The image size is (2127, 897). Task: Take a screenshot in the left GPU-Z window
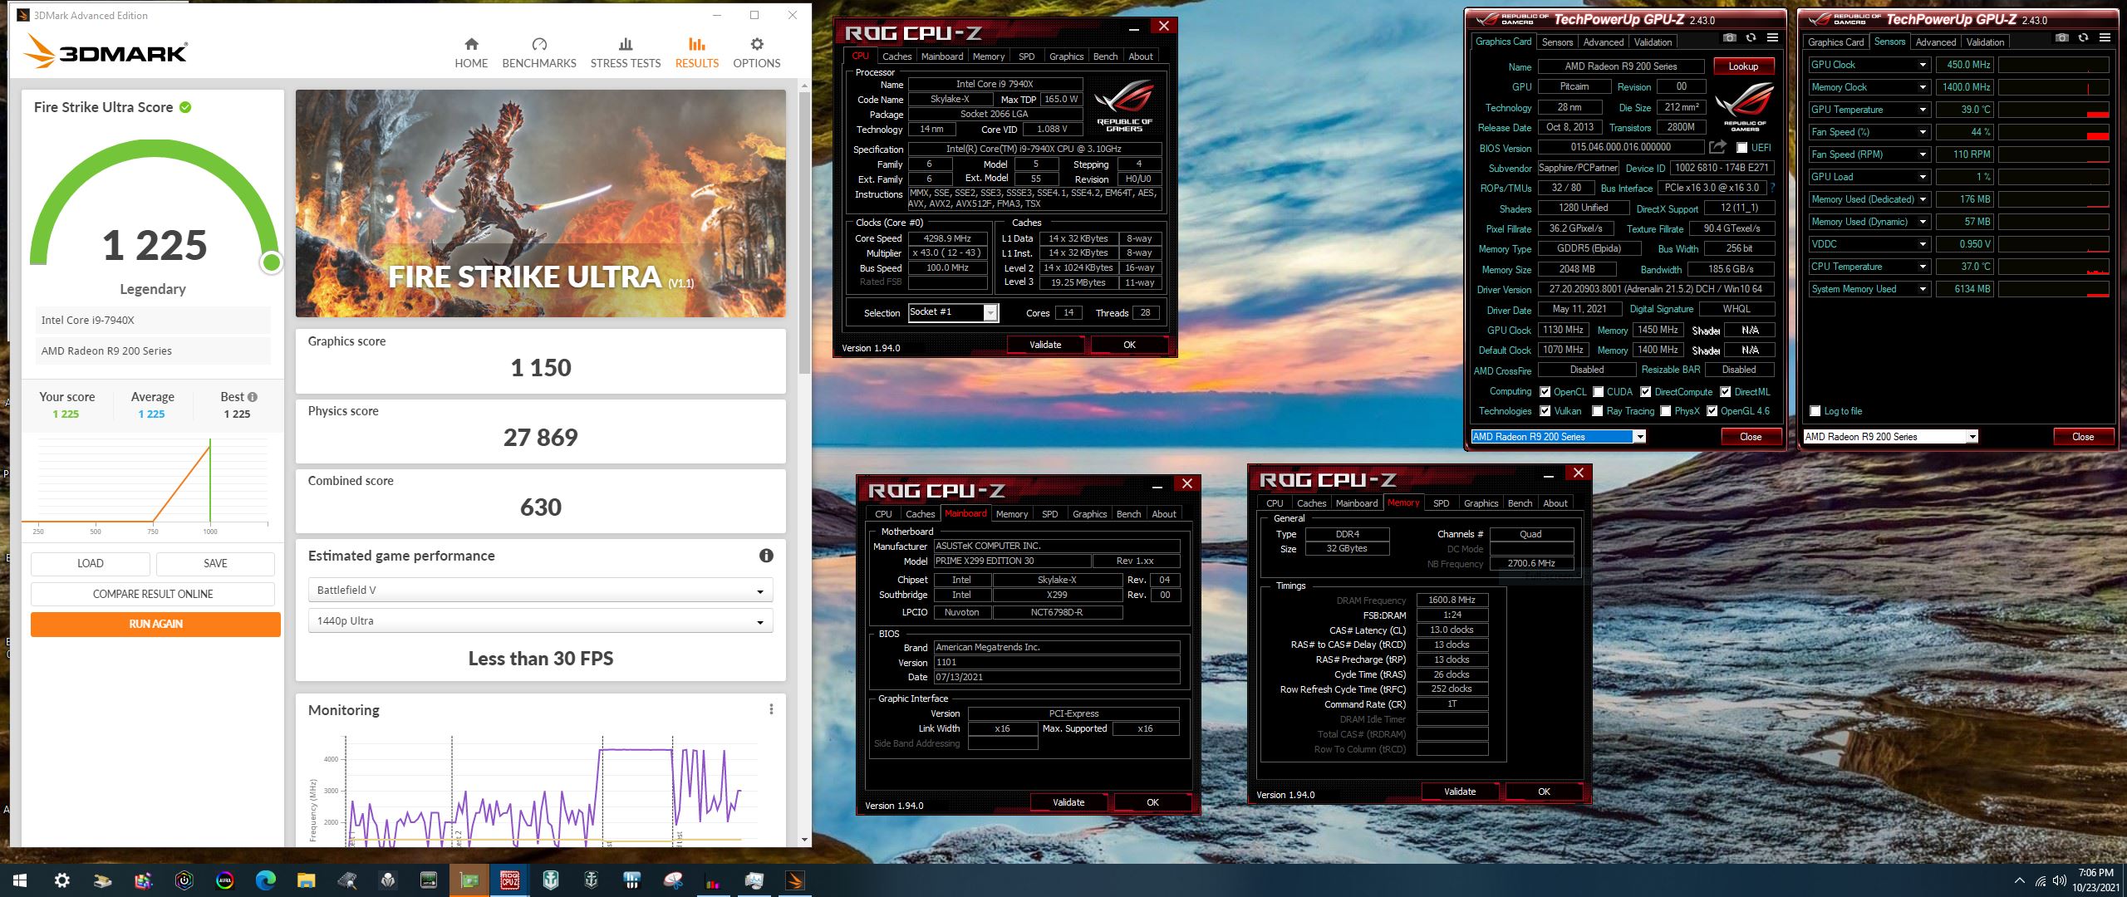(x=1729, y=37)
